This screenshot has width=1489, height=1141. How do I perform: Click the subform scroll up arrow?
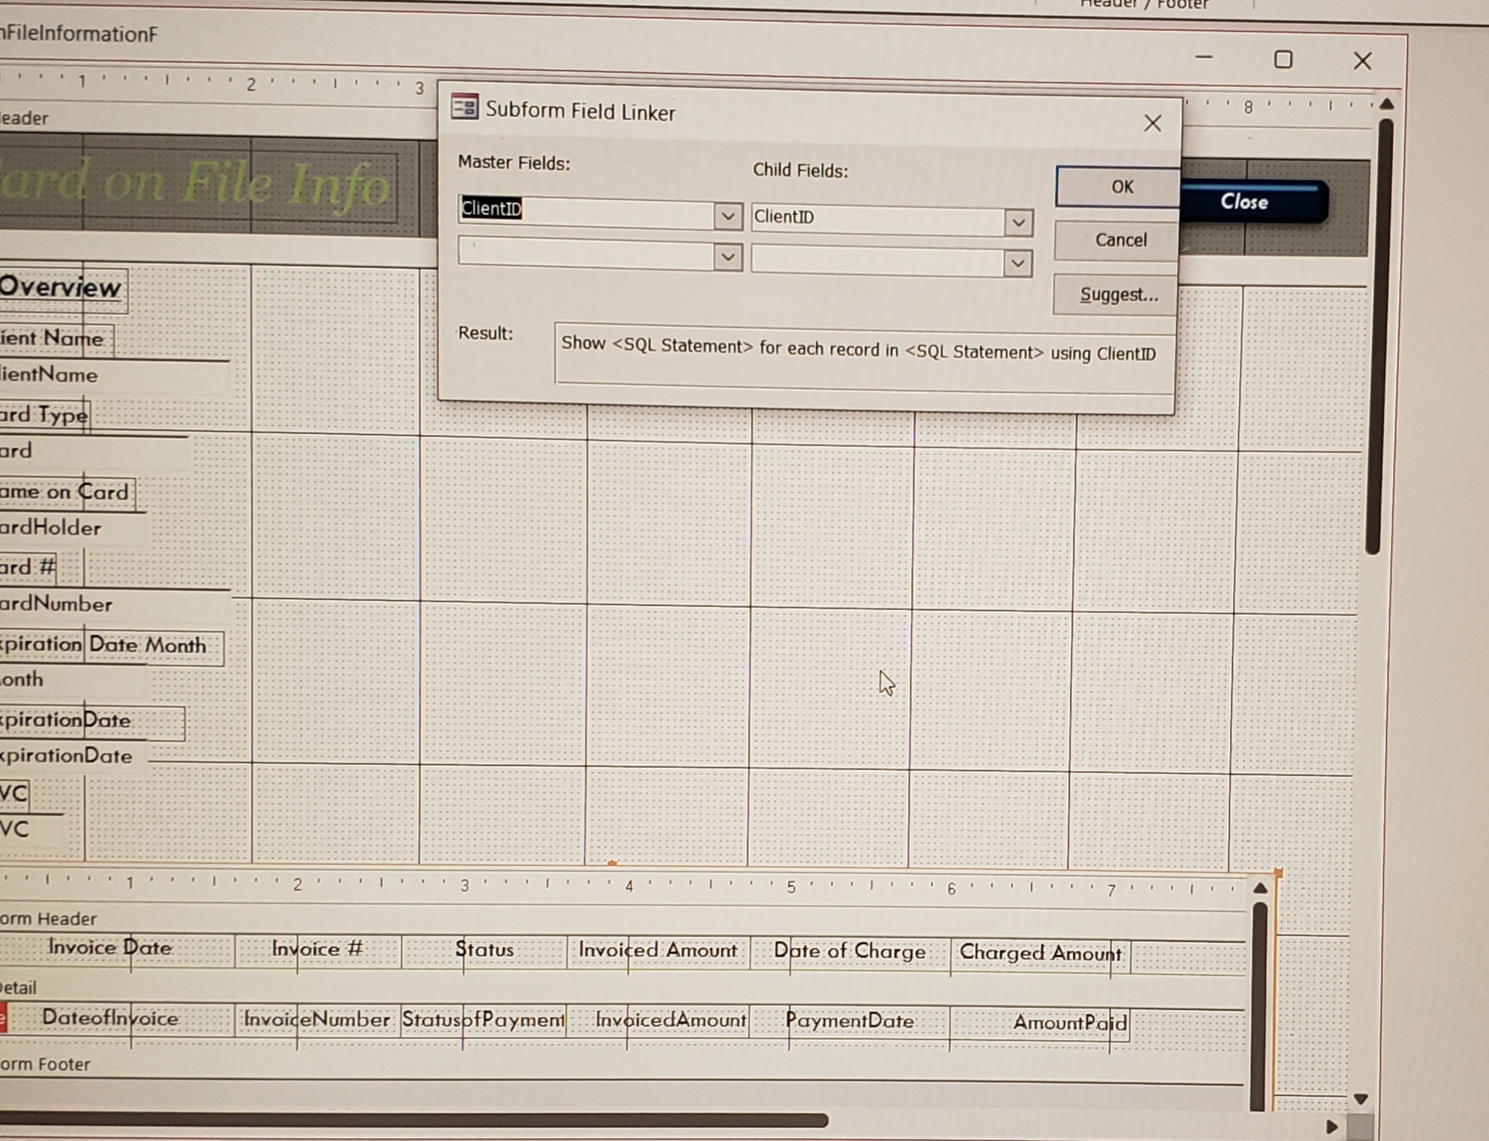click(x=1260, y=888)
